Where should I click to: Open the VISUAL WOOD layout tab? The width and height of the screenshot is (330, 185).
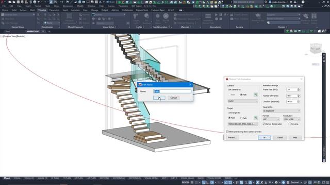pyautogui.click(x=214, y=178)
